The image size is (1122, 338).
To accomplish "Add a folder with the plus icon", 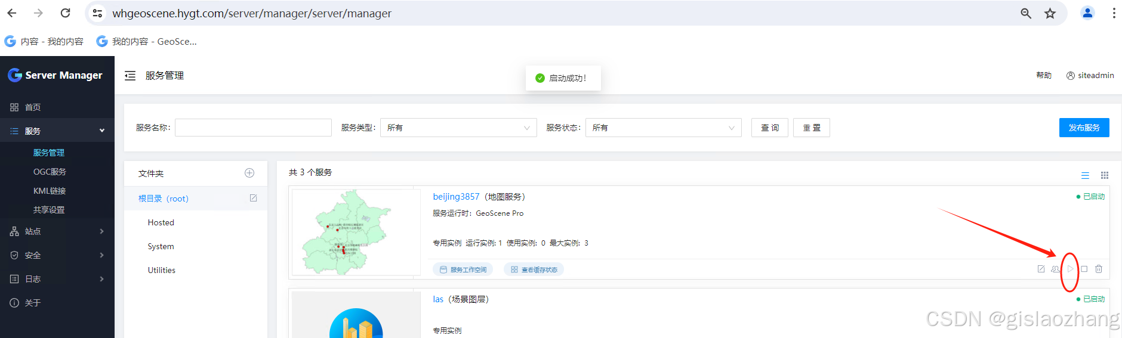I will coord(249,173).
